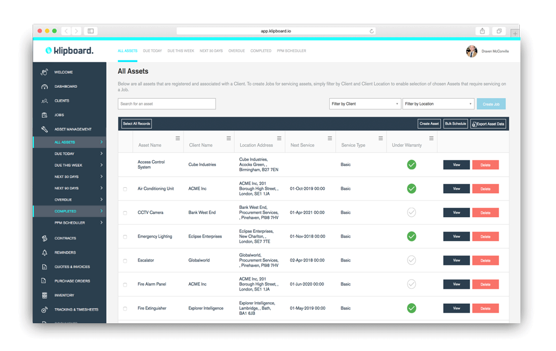The image size is (556, 351).
Task: Select the Air Conditioning Unit row checkbox
Action: (x=125, y=189)
